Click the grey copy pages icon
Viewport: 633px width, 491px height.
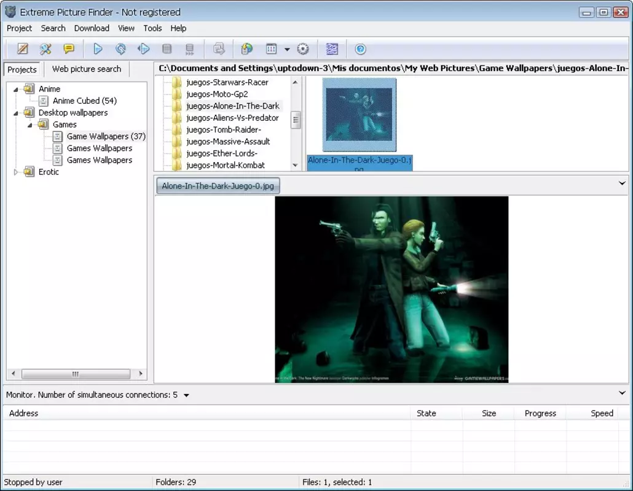[x=219, y=49]
